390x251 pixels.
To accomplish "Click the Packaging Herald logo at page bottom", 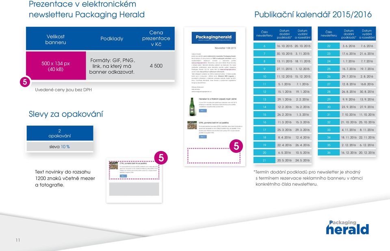I will click(347, 227).
